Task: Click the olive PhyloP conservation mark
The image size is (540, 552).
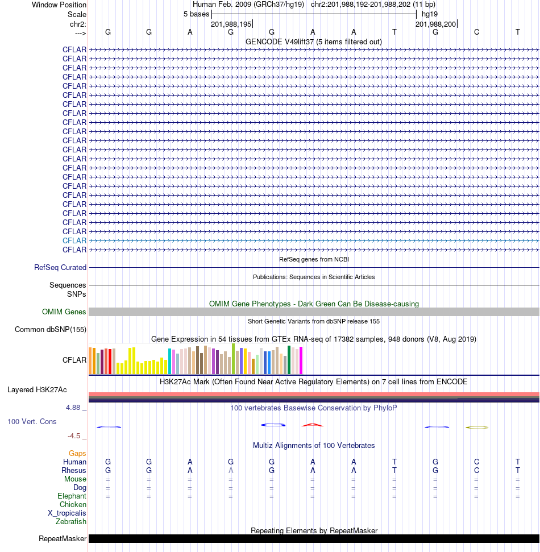Action: click(477, 428)
